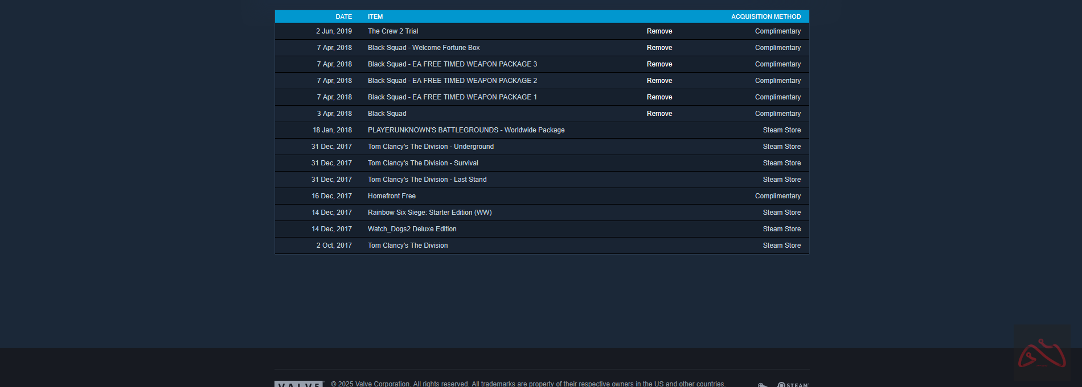
Task: Select Tom Clancy's The Division - Underground
Action: click(431, 147)
